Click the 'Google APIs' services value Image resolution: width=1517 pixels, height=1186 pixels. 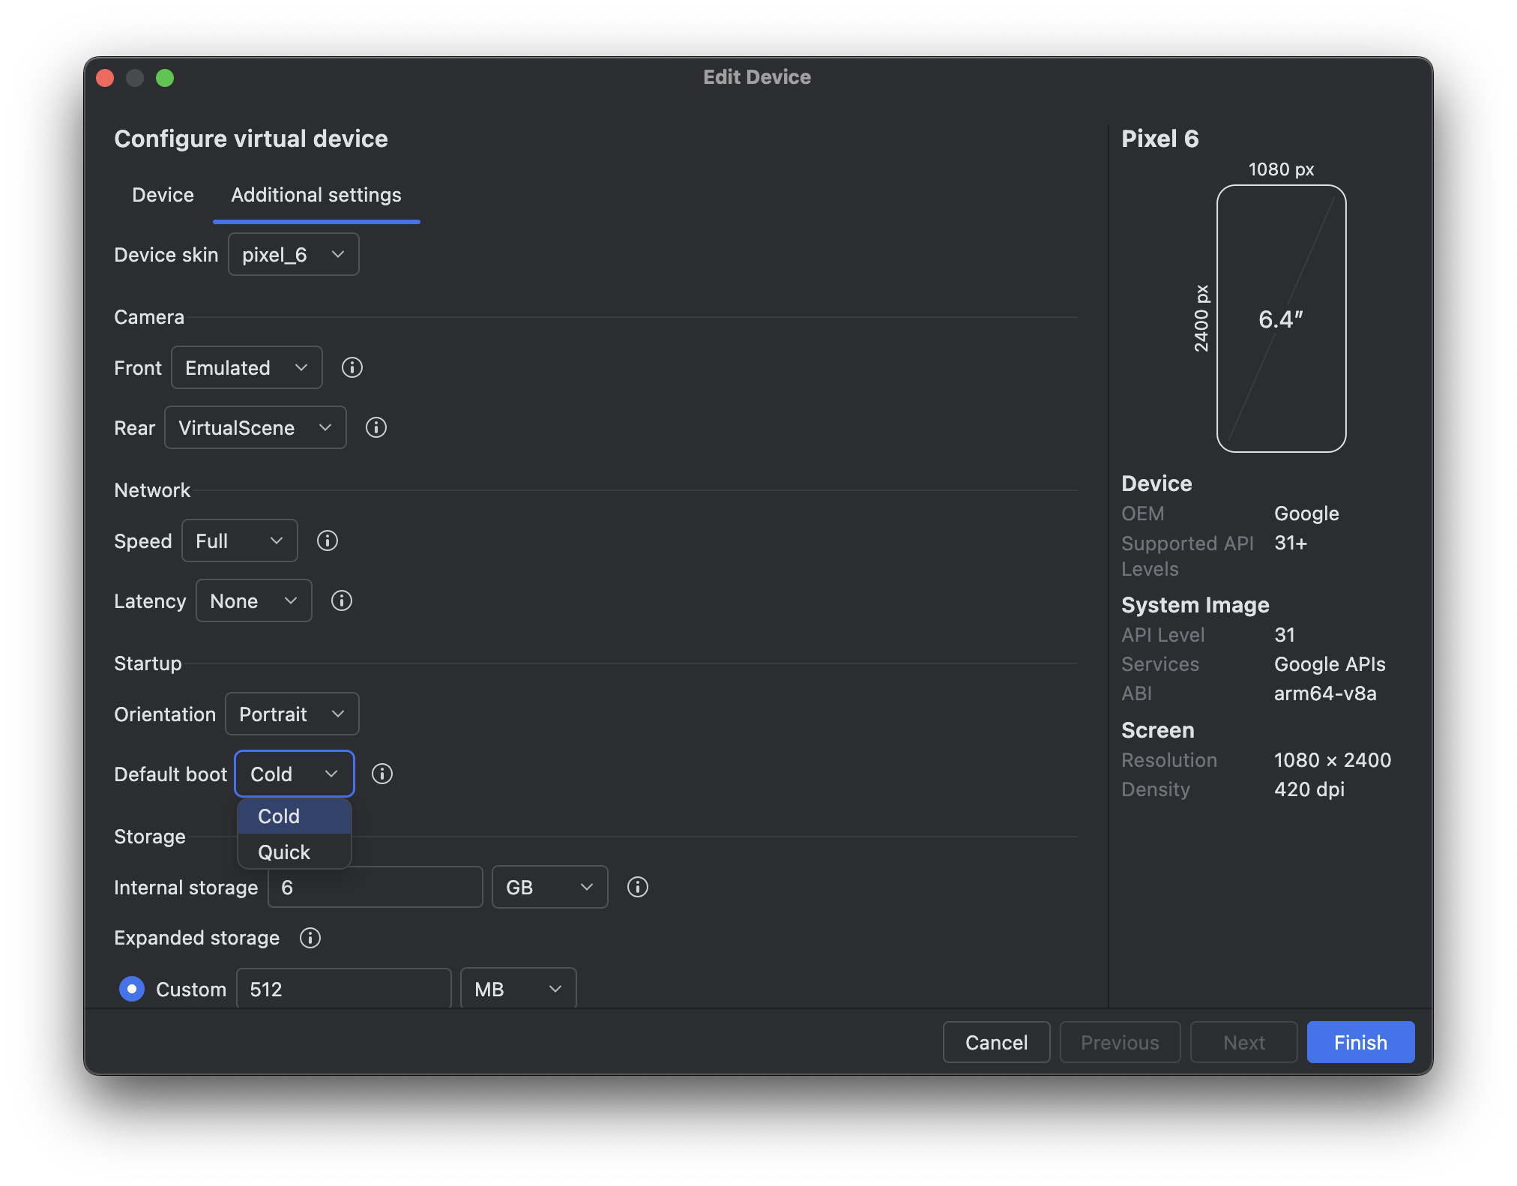coord(1330,664)
